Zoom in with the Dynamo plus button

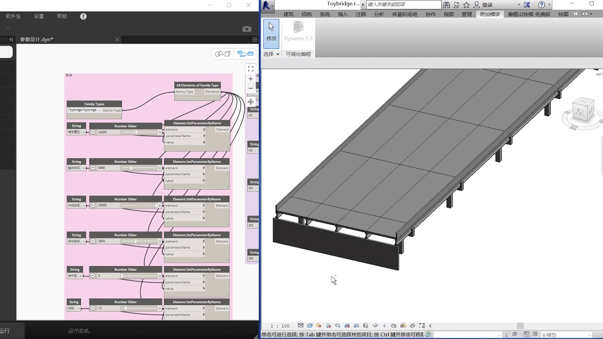tap(251, 79)
